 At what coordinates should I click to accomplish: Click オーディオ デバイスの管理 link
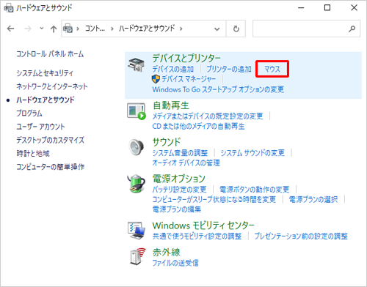186,163
